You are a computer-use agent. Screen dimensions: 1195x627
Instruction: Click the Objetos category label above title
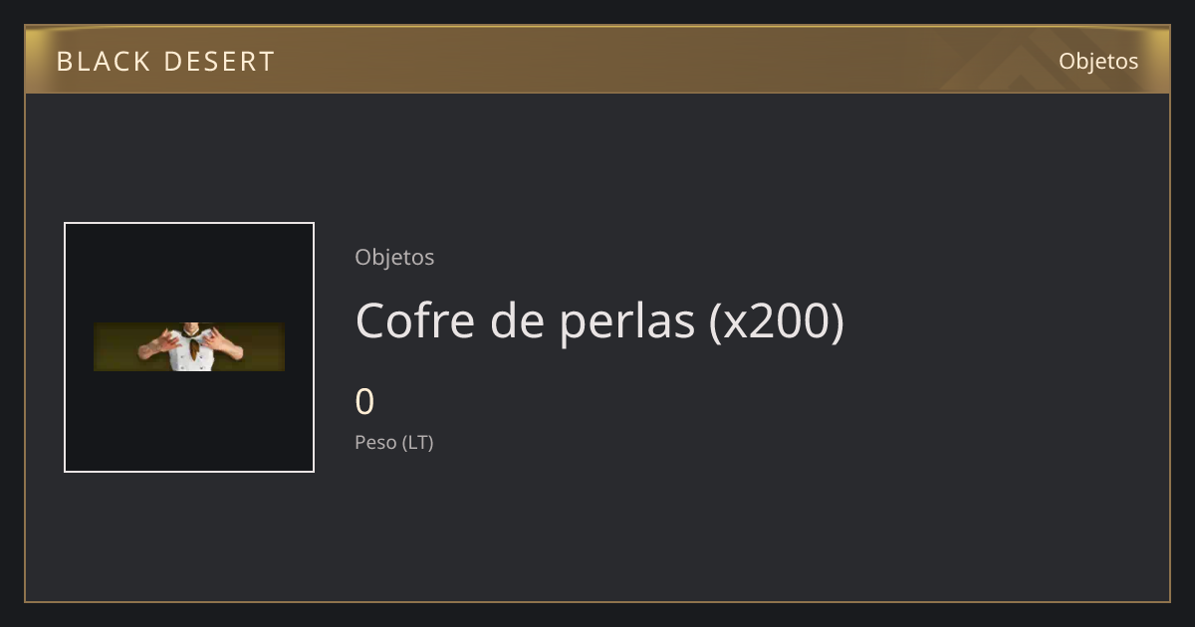pos(394,258)
